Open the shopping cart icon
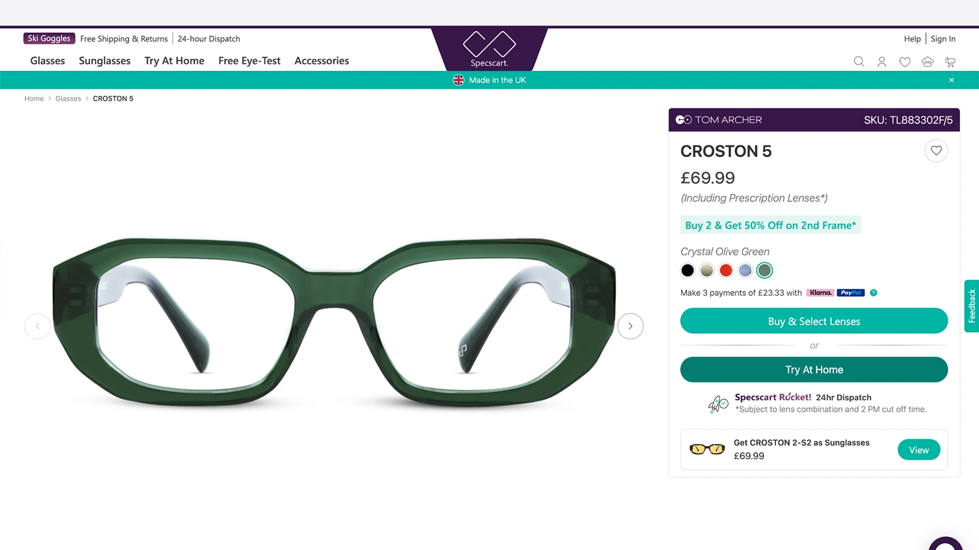The width and height of the screenshot is (979, 550). (950, 61)
